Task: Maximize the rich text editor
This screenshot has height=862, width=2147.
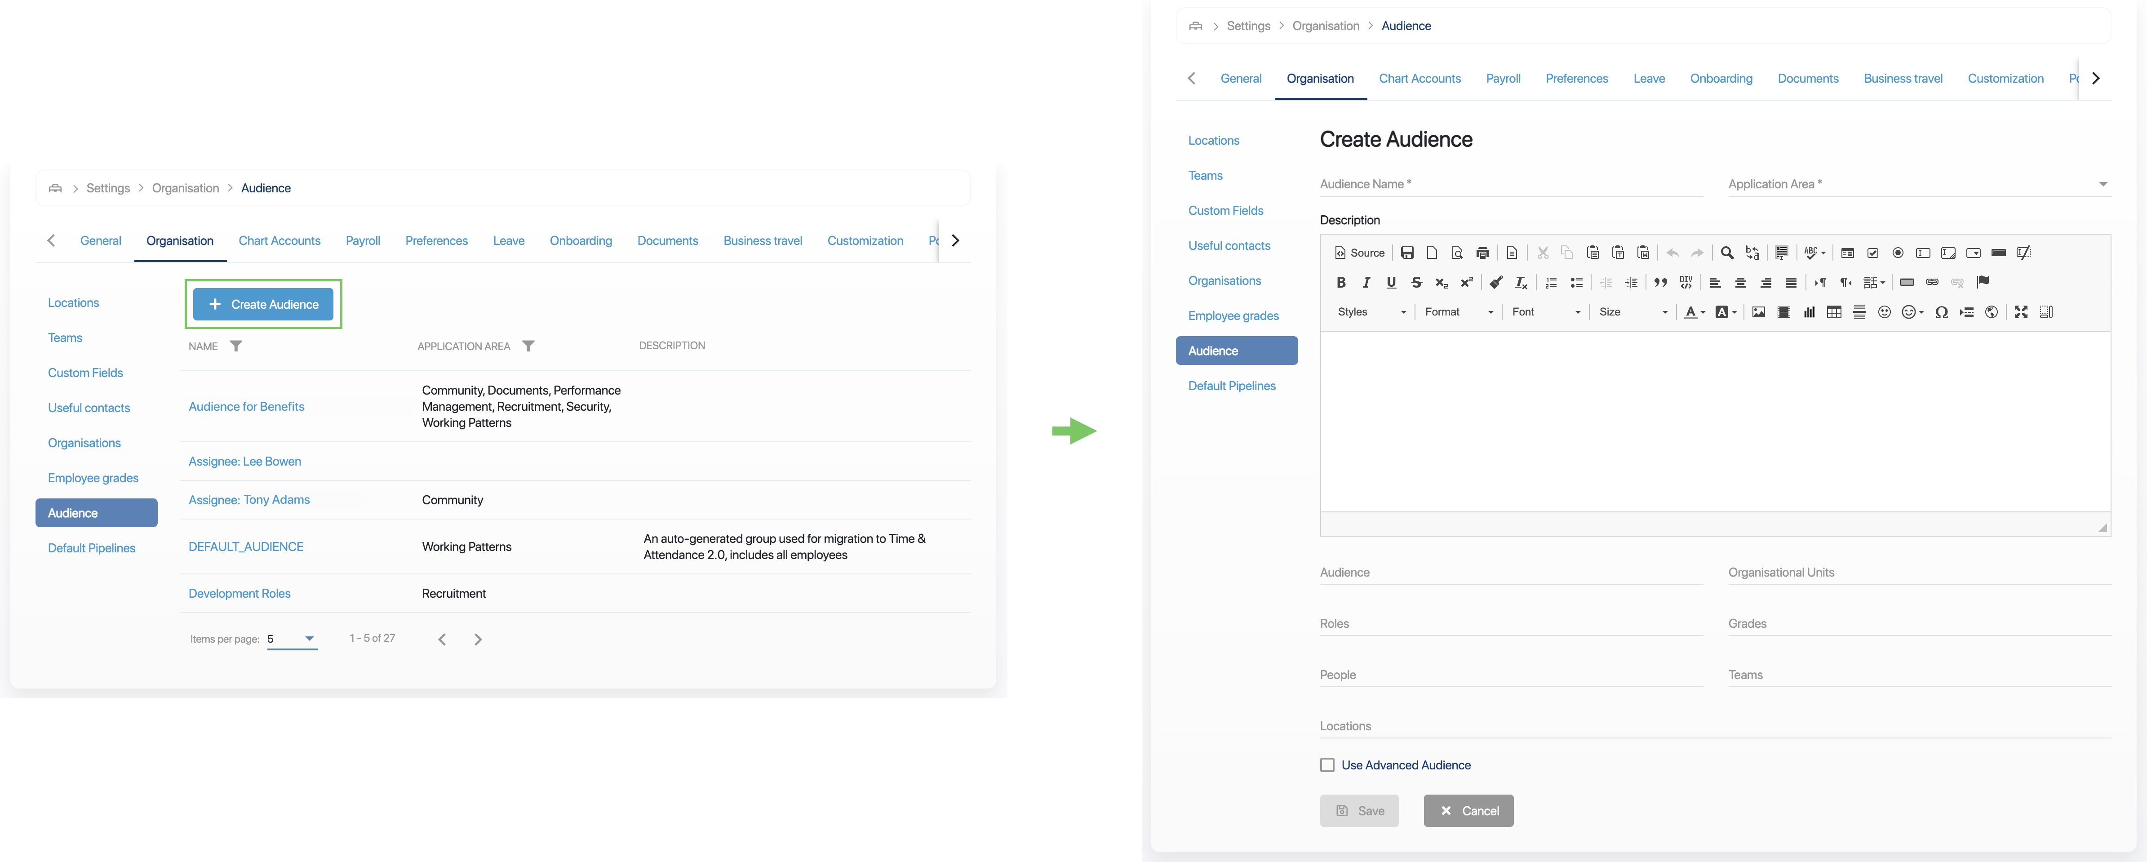Action: pos(2020,312)
